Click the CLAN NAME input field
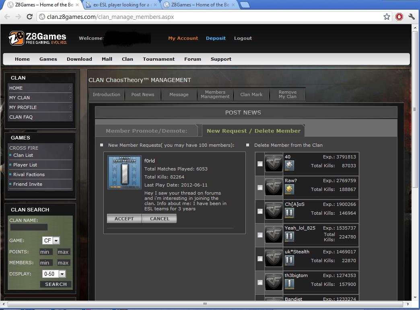The width and height of the screenshot is (420, 310). click(x=29, y=227)
